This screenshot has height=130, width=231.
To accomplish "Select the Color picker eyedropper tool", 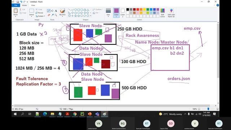I will (x=52, y=15).
